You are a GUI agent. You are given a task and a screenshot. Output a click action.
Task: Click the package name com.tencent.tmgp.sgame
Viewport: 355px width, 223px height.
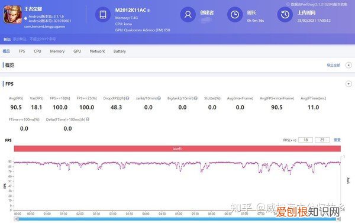click(x=44, y=27)
